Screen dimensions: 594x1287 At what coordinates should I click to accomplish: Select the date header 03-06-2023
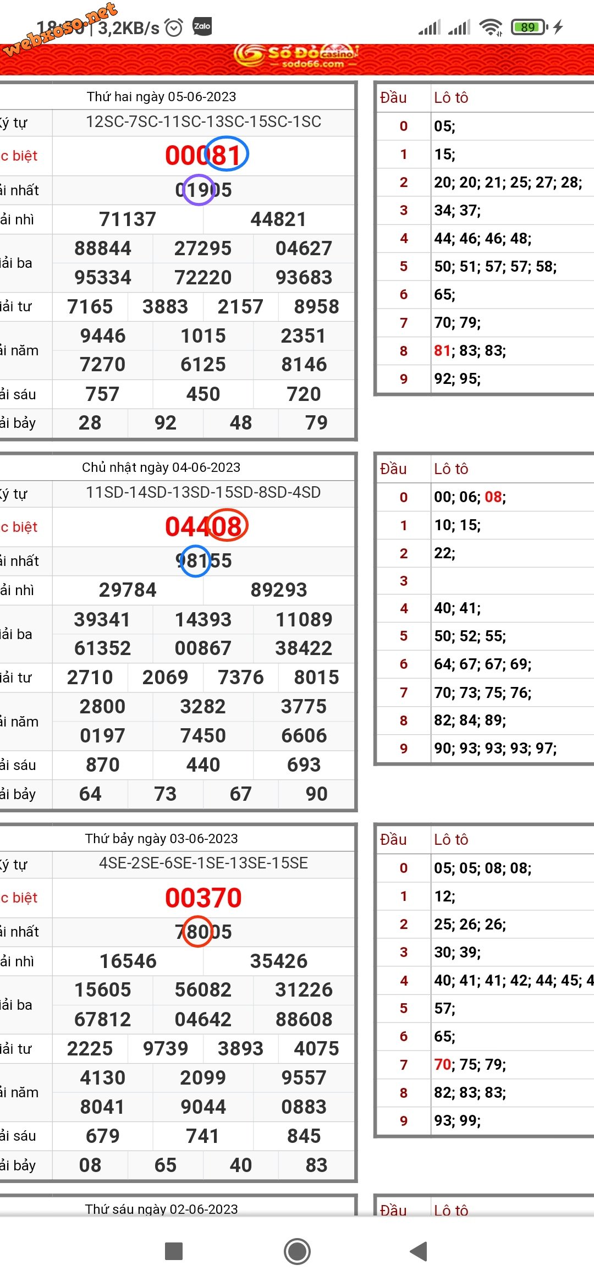click(x=161, y=839)
